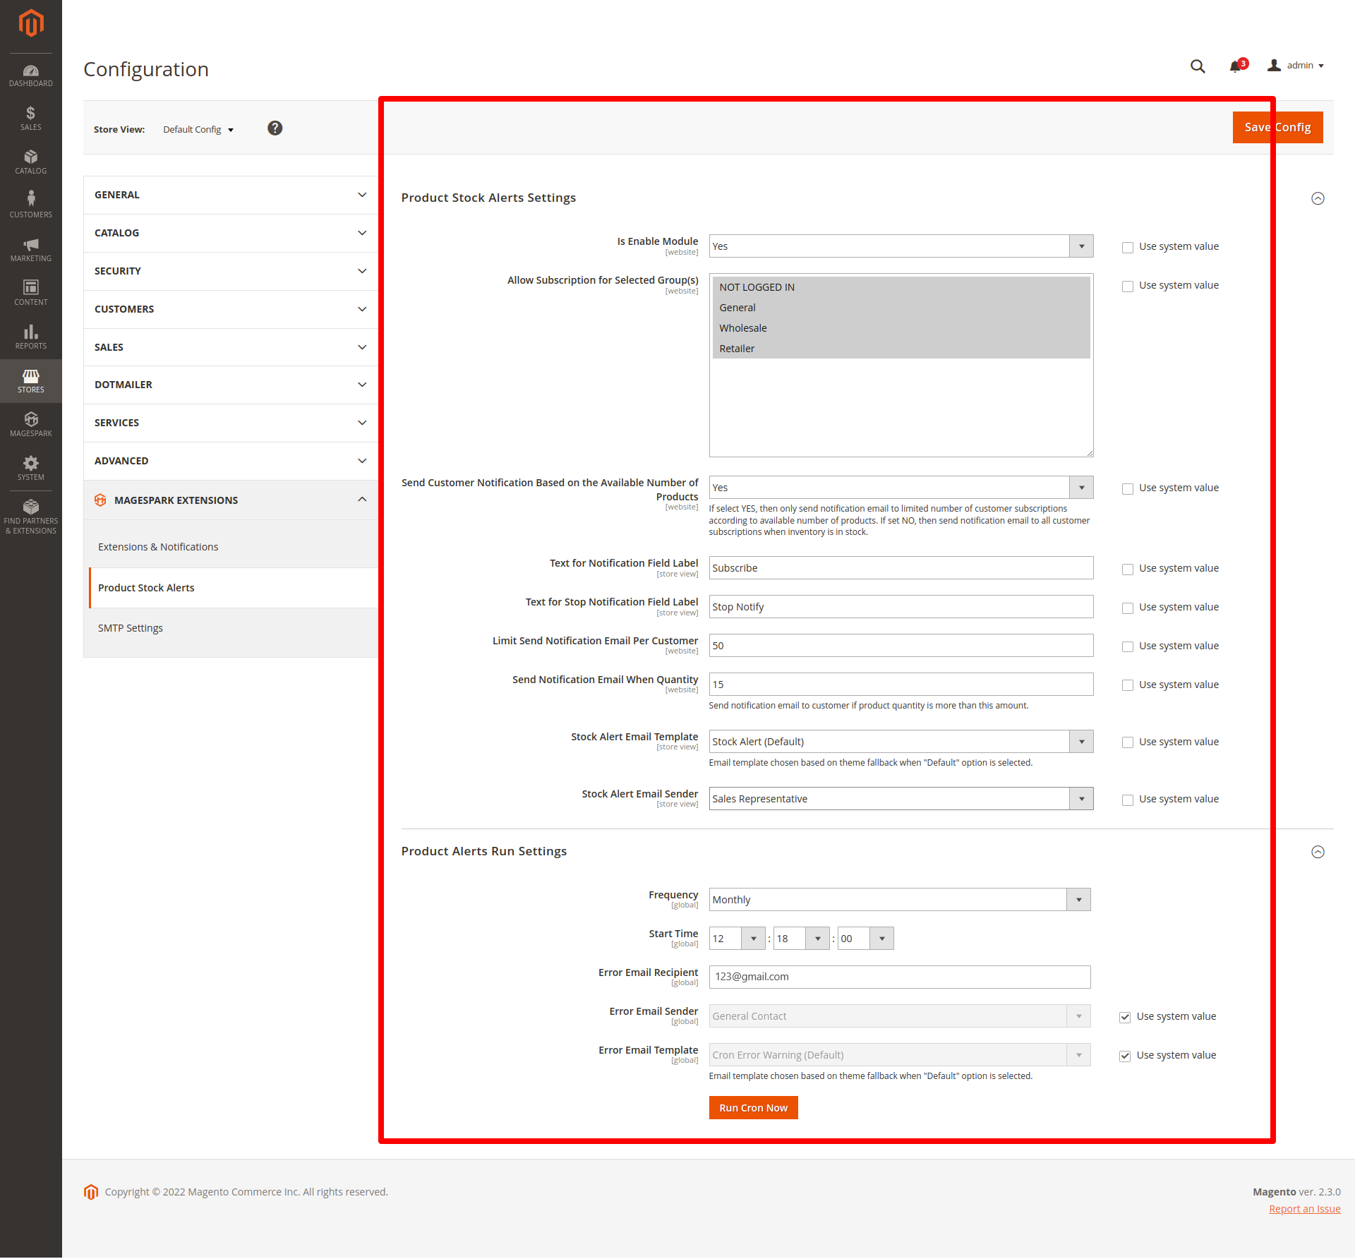Image resolution: width=1355 pixels, height=1259 pixels.
Task: Expand the Catalog configuration tab
Action: point(231,234)
